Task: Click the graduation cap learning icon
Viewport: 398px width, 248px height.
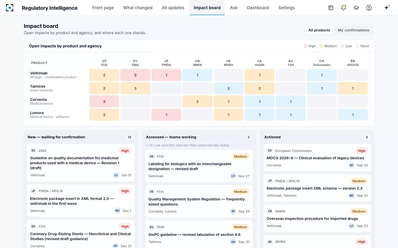Action: coord(356,8)
